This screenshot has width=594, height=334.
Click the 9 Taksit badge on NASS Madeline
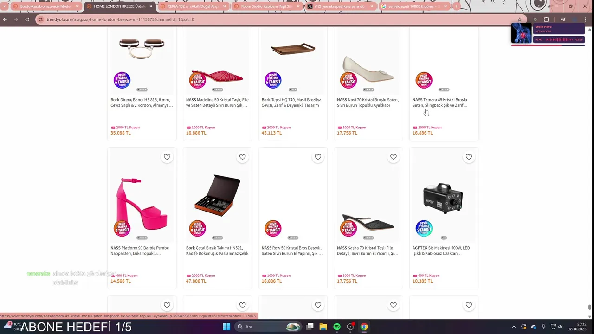pyautogui.click(x=197, y=80)
